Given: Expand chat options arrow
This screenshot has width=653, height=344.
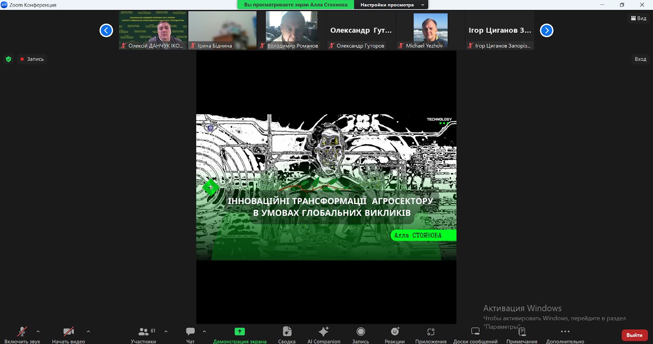Looking at the screenshot, I should pos(204,331).
